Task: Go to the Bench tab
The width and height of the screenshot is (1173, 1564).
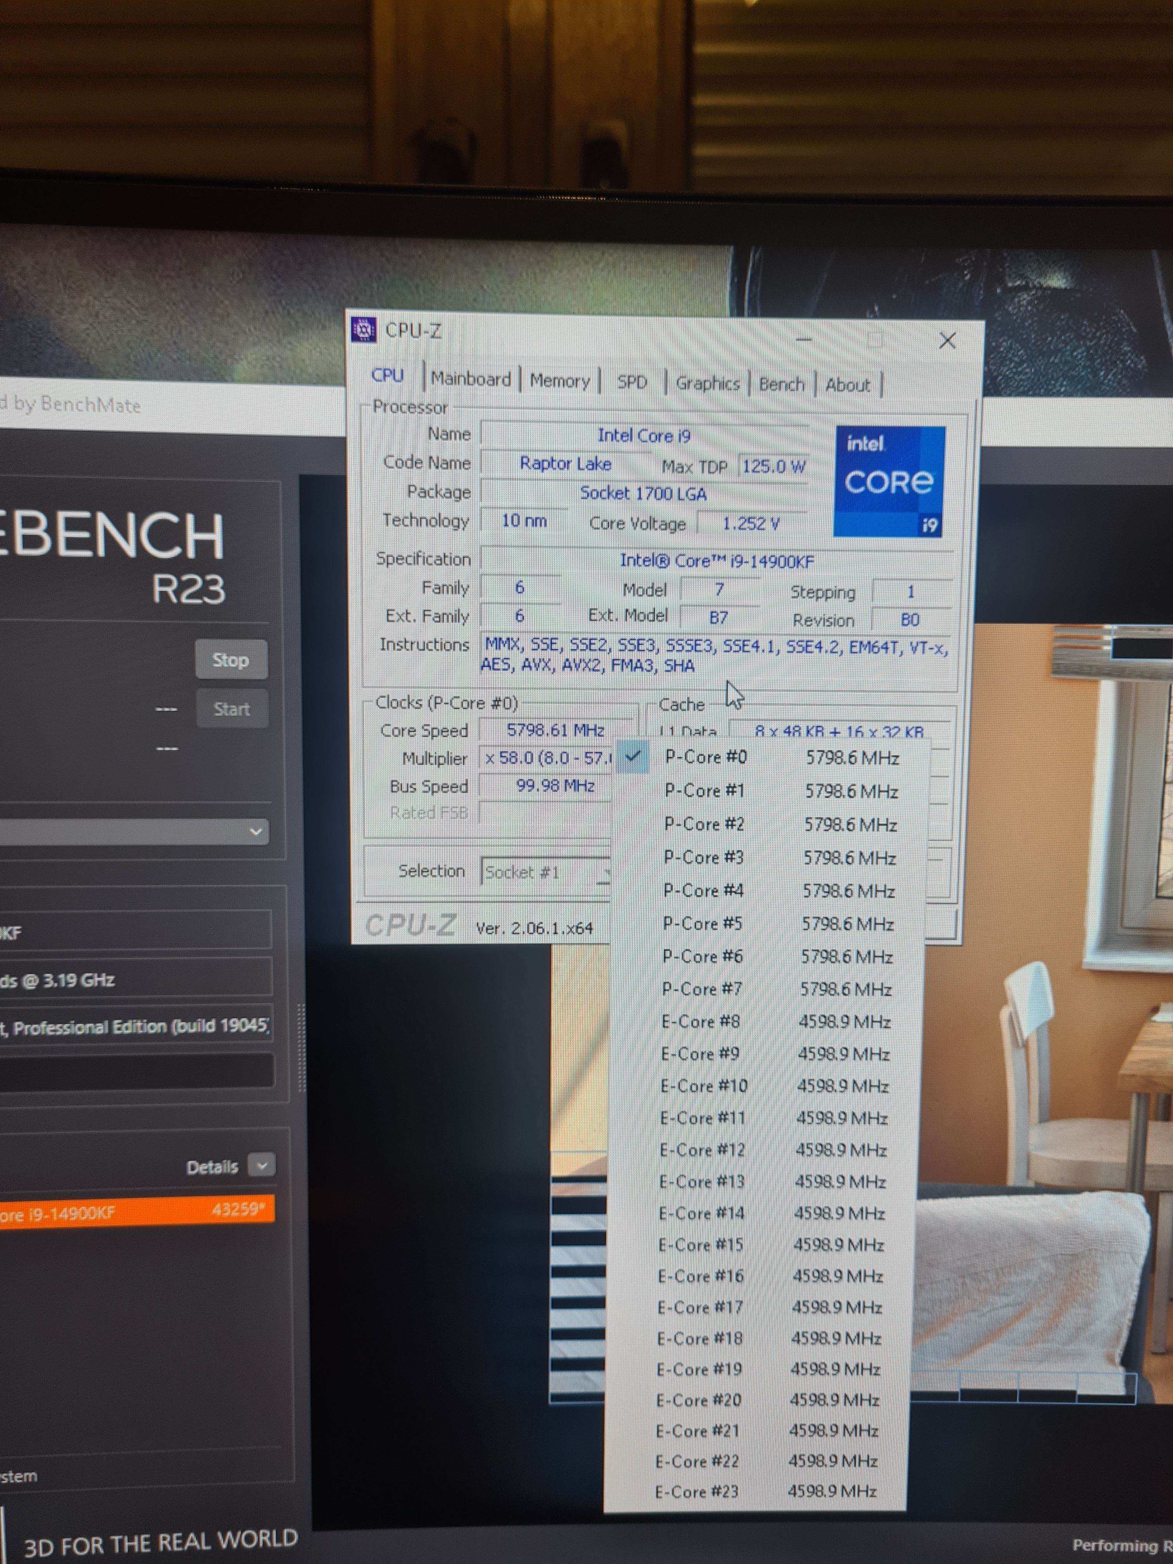Action: coord(781,384)
